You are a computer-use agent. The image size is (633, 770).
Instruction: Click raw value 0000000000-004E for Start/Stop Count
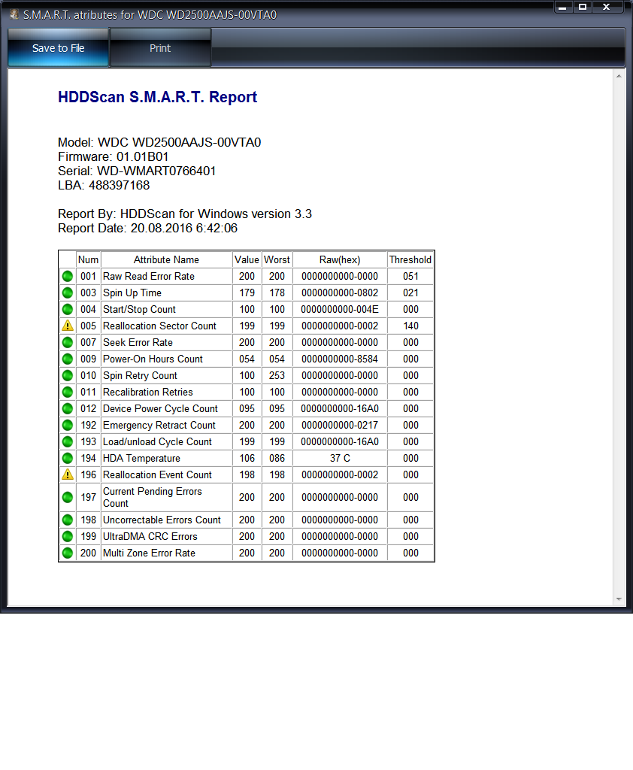pos(340,309)
